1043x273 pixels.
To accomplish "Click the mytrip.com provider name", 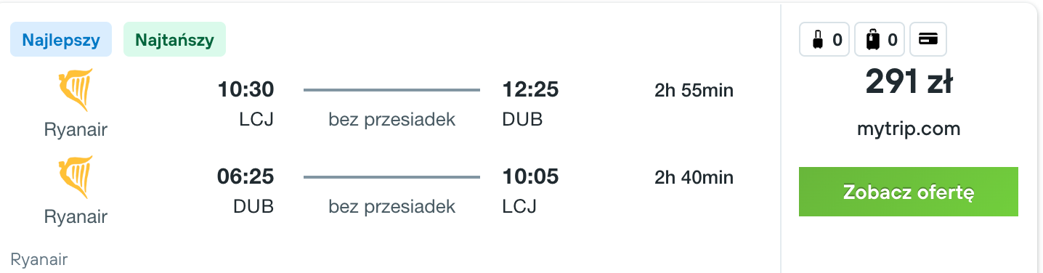I will tap(909, 130).
